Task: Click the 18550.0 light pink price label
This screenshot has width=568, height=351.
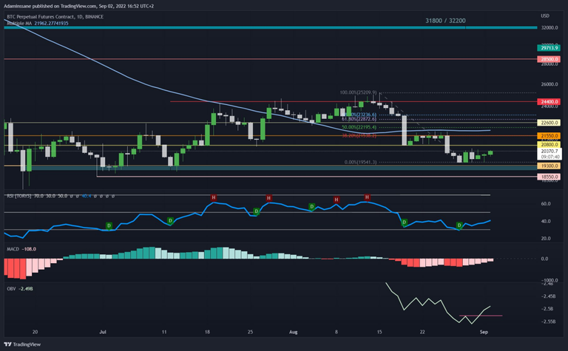Action: tap(549, 177)
